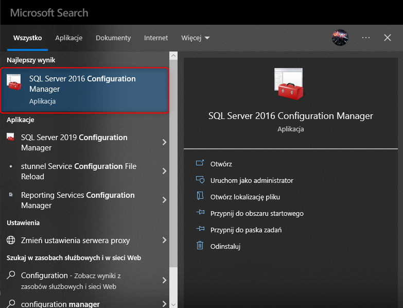Expand Reporting Services Configuration Manager chevron
The image size is (403, 308).
[165, 200]
